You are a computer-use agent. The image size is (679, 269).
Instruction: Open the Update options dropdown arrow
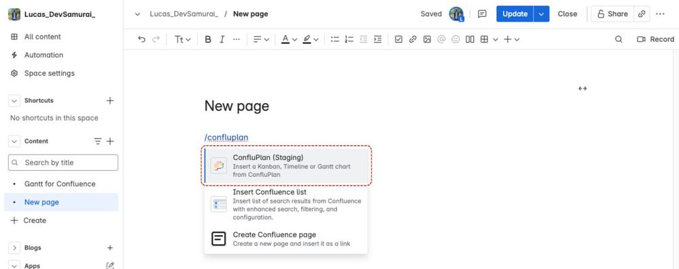[x=541, y=14]
